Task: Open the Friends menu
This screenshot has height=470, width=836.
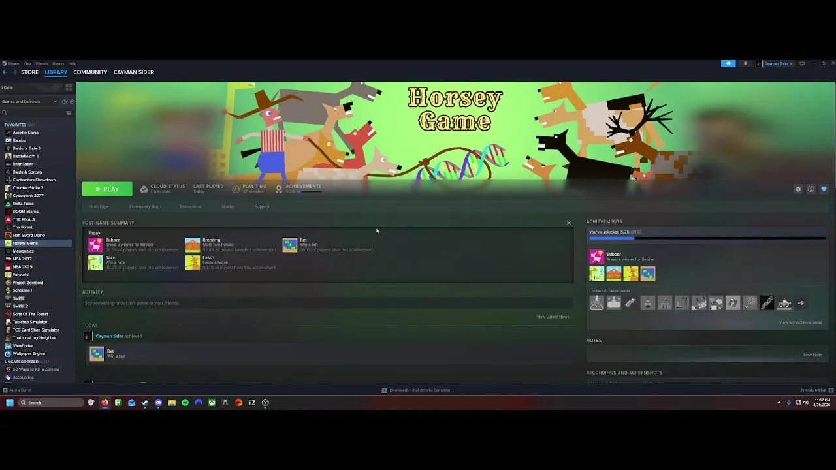Action: tap(42, 63)
